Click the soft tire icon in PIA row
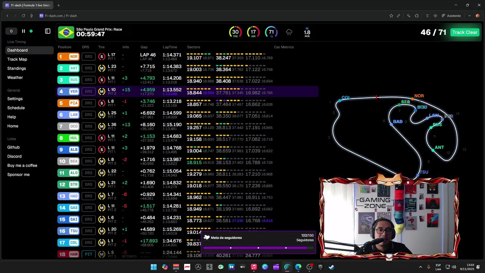This screenshot has height=273, width=485. pyautogui.click(x=102, y=103)
